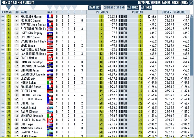Click France flag in FOURCADE Martin row
Screen dimensions: 194x138
point(50,17)
